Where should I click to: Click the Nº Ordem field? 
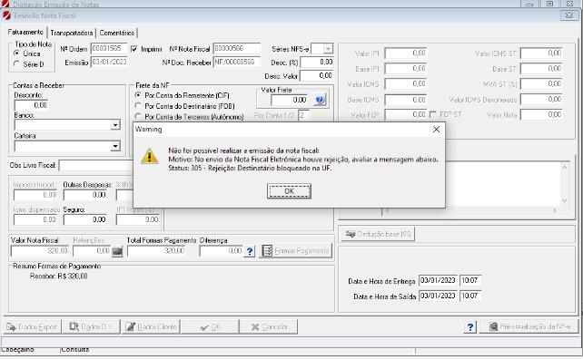coord(109,49)
